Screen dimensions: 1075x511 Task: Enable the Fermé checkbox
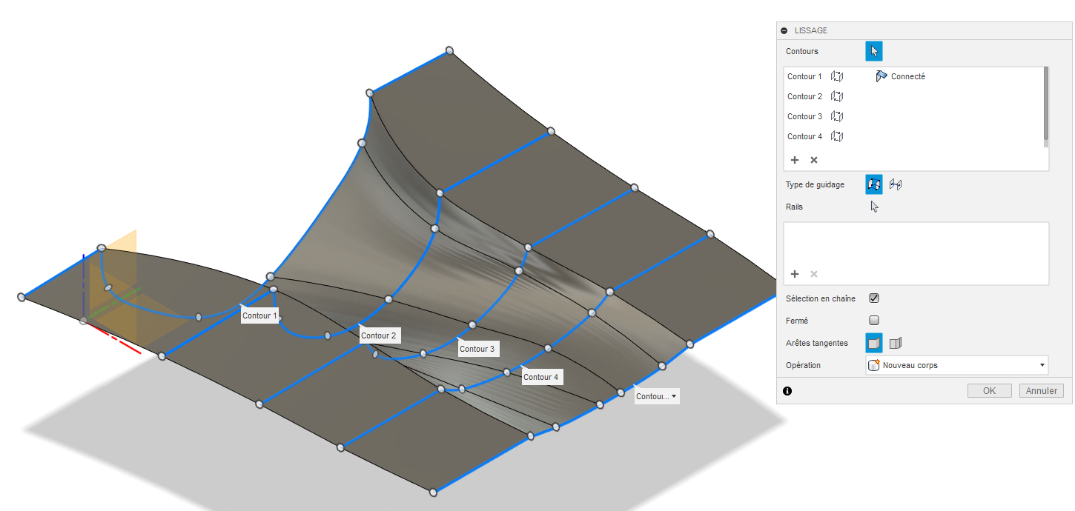click(874, 321)
